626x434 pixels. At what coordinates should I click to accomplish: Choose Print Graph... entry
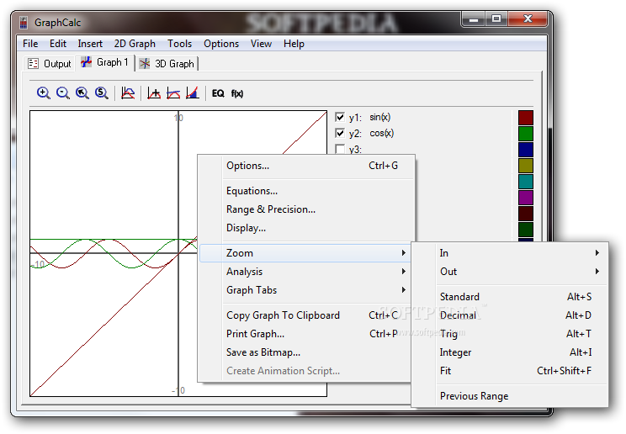305,334
